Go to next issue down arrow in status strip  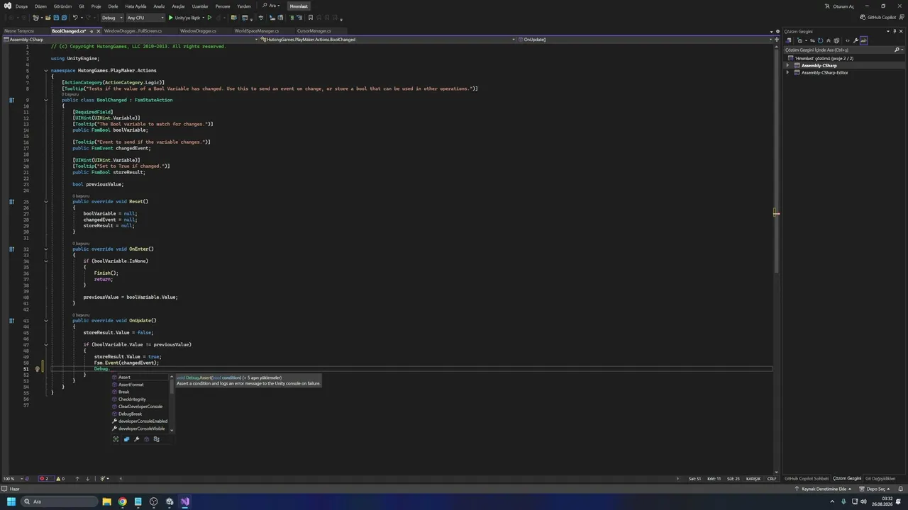88,479
